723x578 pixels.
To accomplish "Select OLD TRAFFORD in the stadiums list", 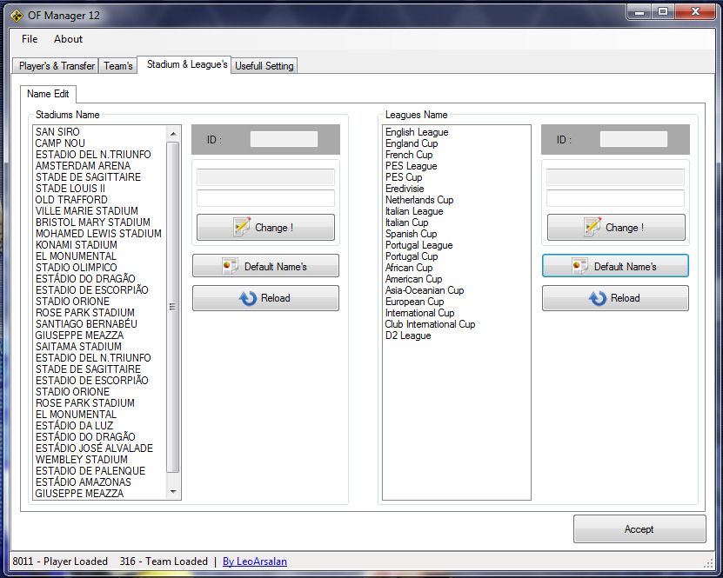I will pos(71,200).
